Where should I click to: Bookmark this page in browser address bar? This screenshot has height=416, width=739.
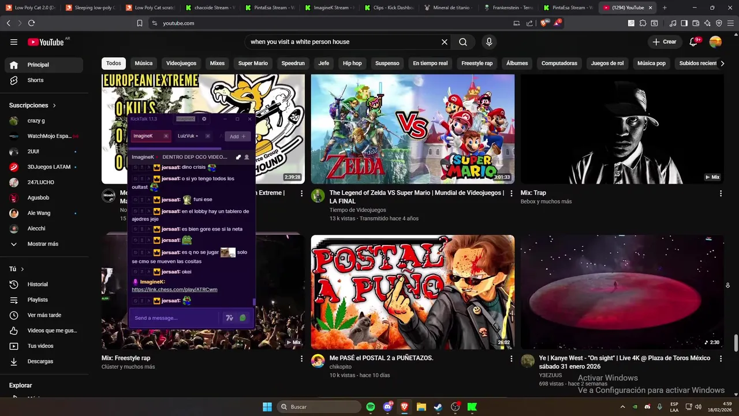pyautogui.click(x=140, y=23)
